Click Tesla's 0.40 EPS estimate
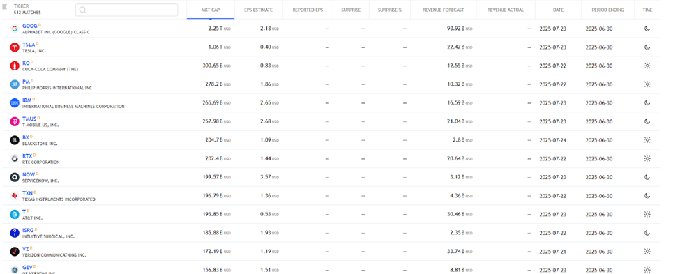Viewport: 680px width, 274px height. click(x=269, y=47)
